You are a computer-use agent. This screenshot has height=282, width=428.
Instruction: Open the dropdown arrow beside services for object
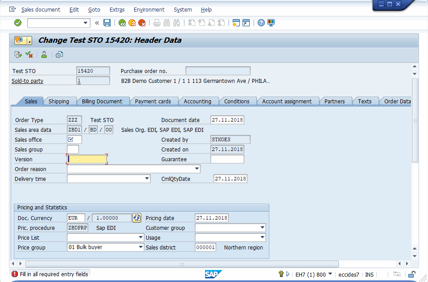29,41
